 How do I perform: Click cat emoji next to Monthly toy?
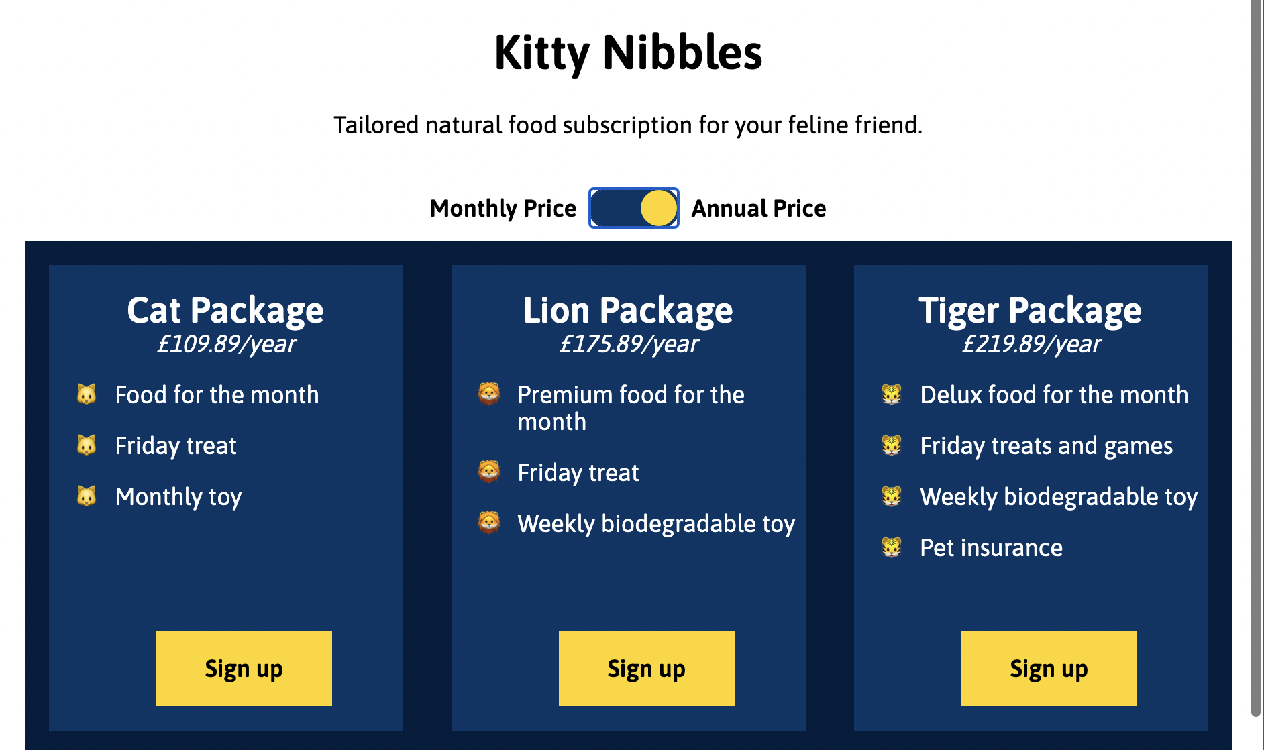click(87, 496)
